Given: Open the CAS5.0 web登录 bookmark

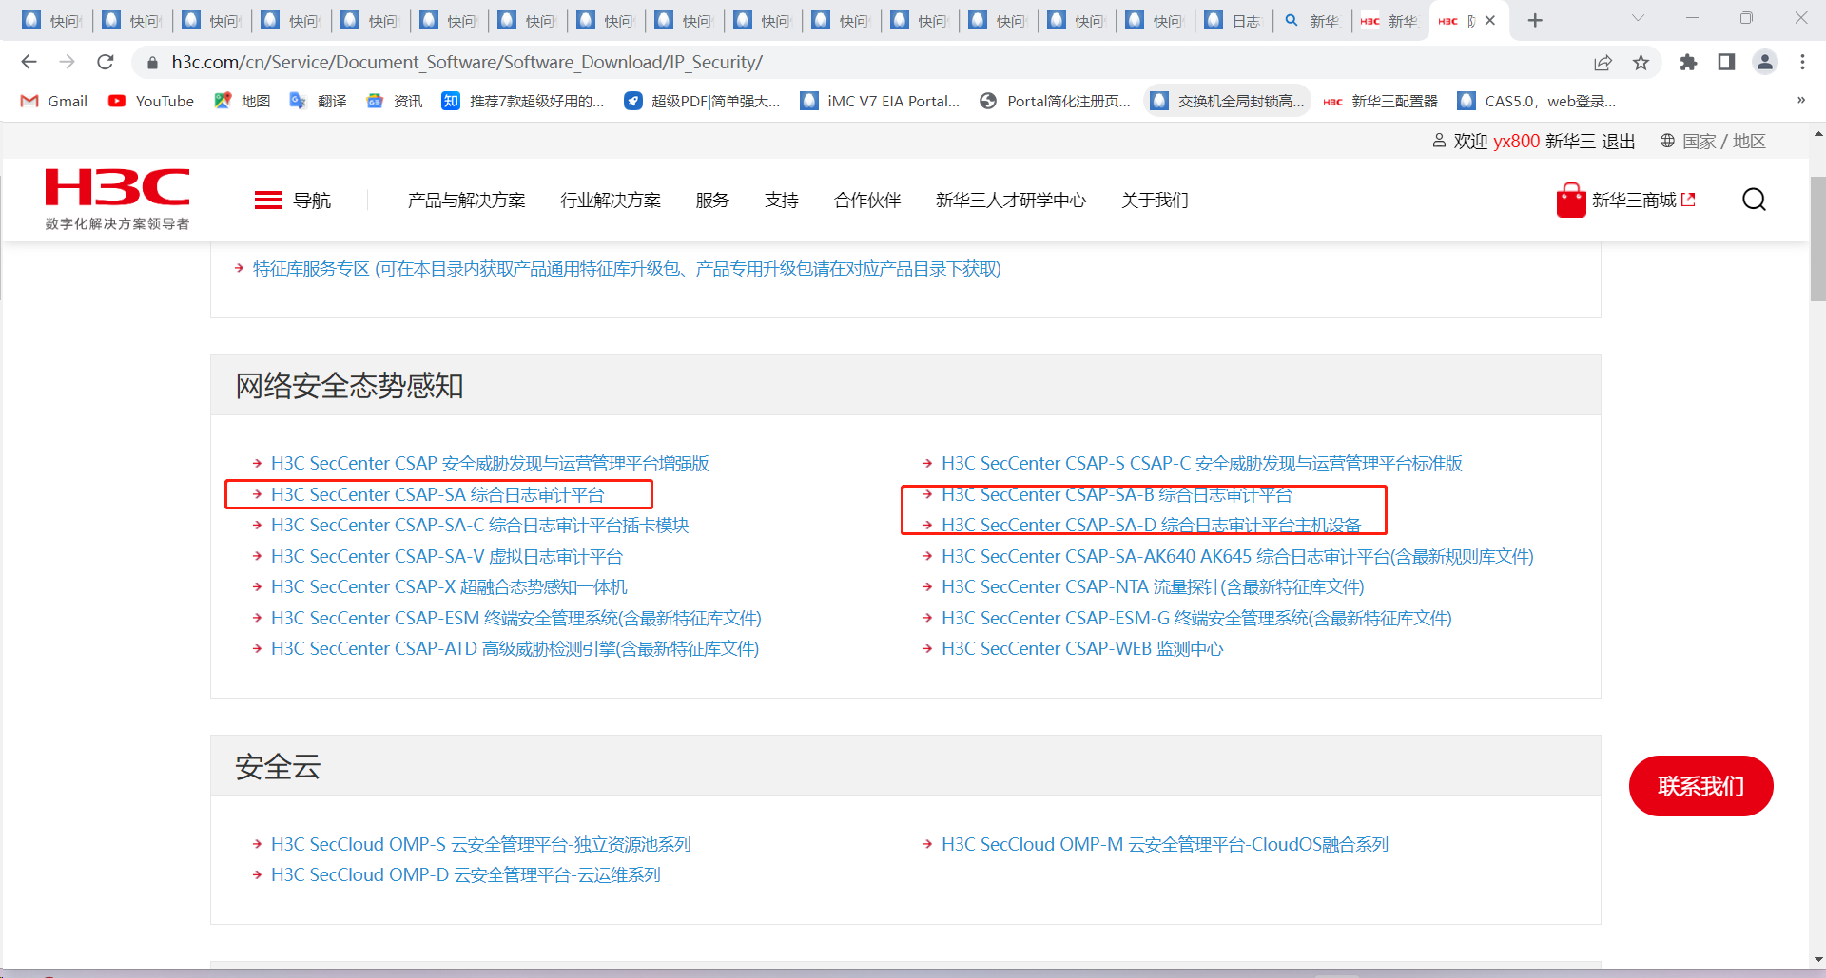Looking at the screenshot, I should pos(1537,101).
